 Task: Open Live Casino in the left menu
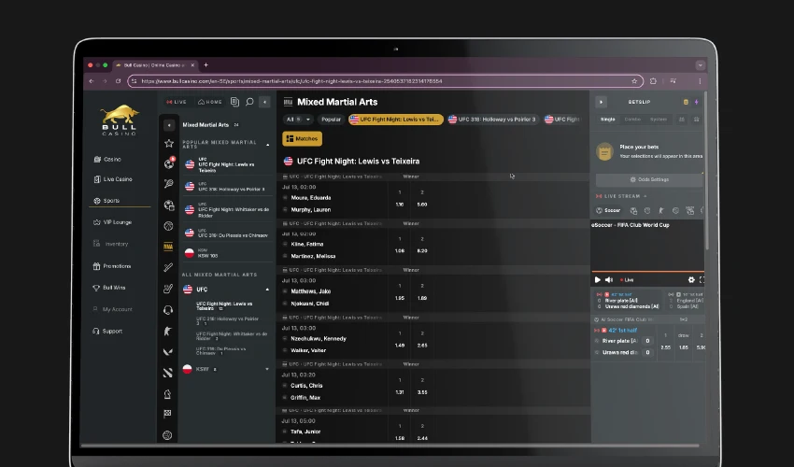click(113, 179)
